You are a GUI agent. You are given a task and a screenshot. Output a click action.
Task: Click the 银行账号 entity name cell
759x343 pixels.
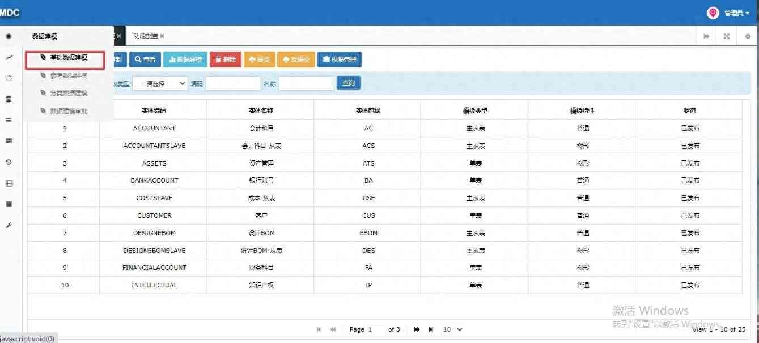pyautogui.click(x=261, y=180)
